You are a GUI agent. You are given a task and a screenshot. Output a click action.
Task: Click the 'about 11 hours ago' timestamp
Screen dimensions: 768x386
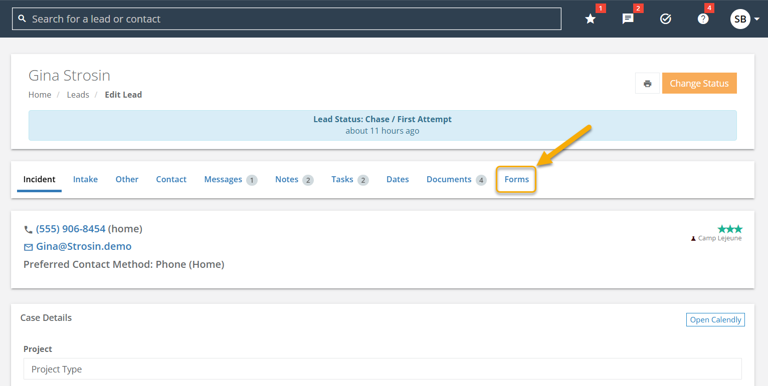pos(382,131)
